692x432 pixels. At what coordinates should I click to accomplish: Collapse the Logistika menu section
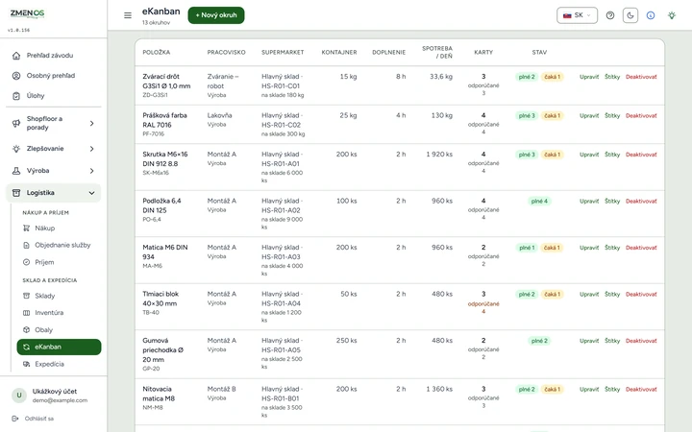pos(53,193)
